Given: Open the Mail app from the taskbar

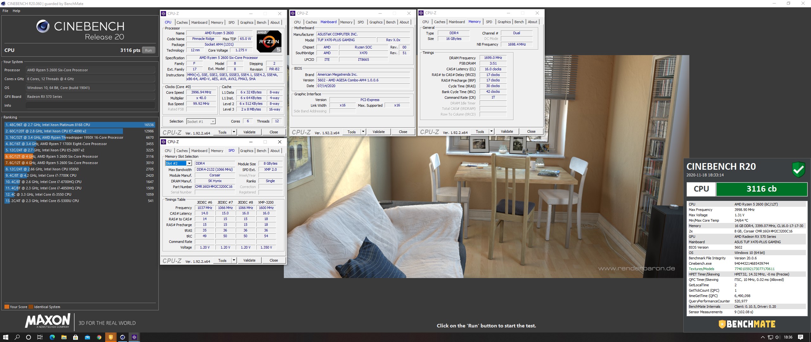Looking at the screenshot, I should pyautogui.click(x=87, y=337).
